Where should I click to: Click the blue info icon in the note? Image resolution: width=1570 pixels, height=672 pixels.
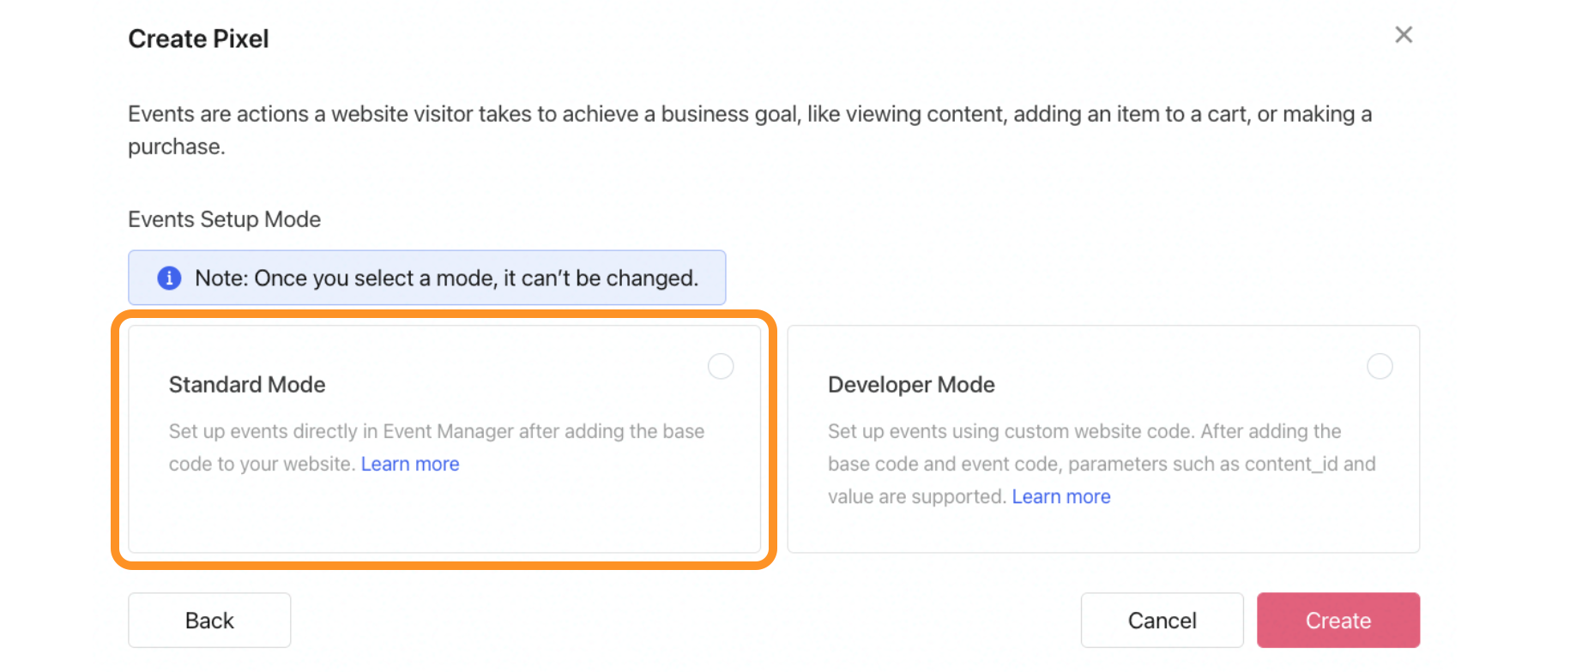pyautogui.click(x=169, y=278)
